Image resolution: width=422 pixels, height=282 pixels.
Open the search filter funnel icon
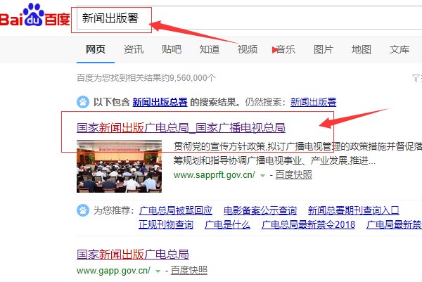[x=416, y=78]
